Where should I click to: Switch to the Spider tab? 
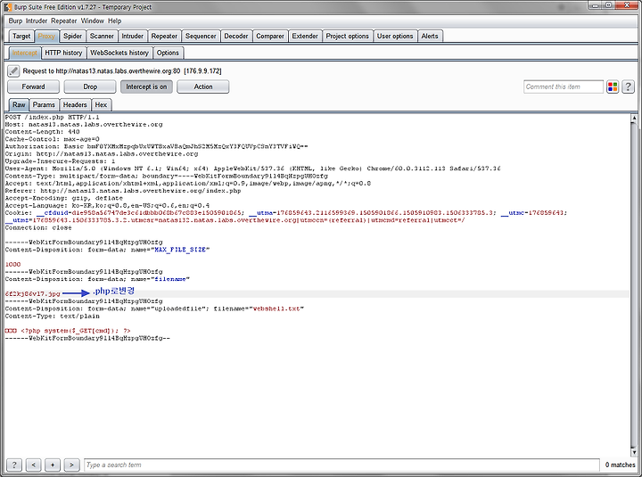72,36
